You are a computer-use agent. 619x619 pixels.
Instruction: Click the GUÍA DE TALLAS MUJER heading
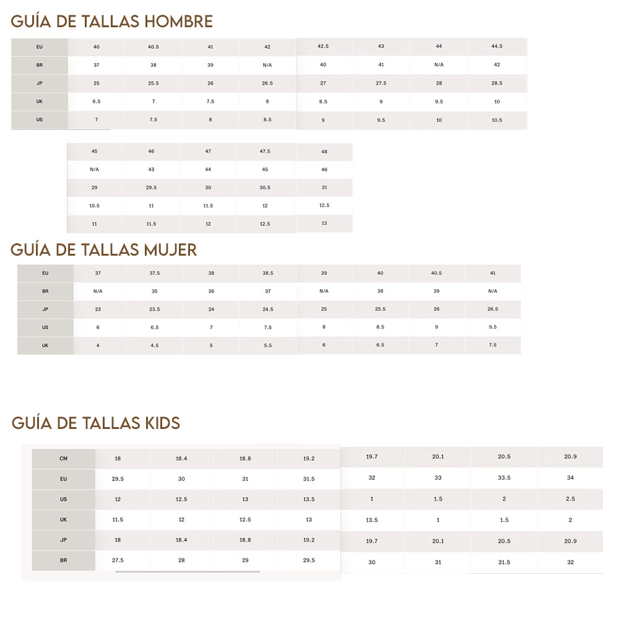tap(104, 249)
